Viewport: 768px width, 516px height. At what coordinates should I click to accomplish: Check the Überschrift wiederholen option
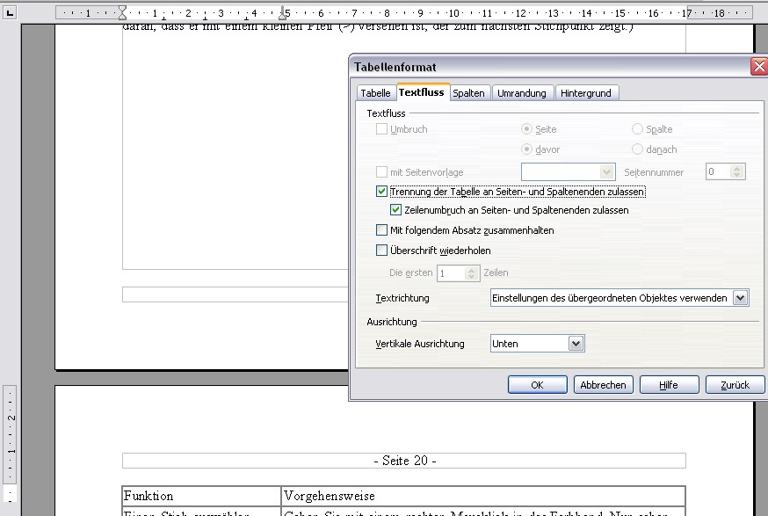(x=382, y=251)
